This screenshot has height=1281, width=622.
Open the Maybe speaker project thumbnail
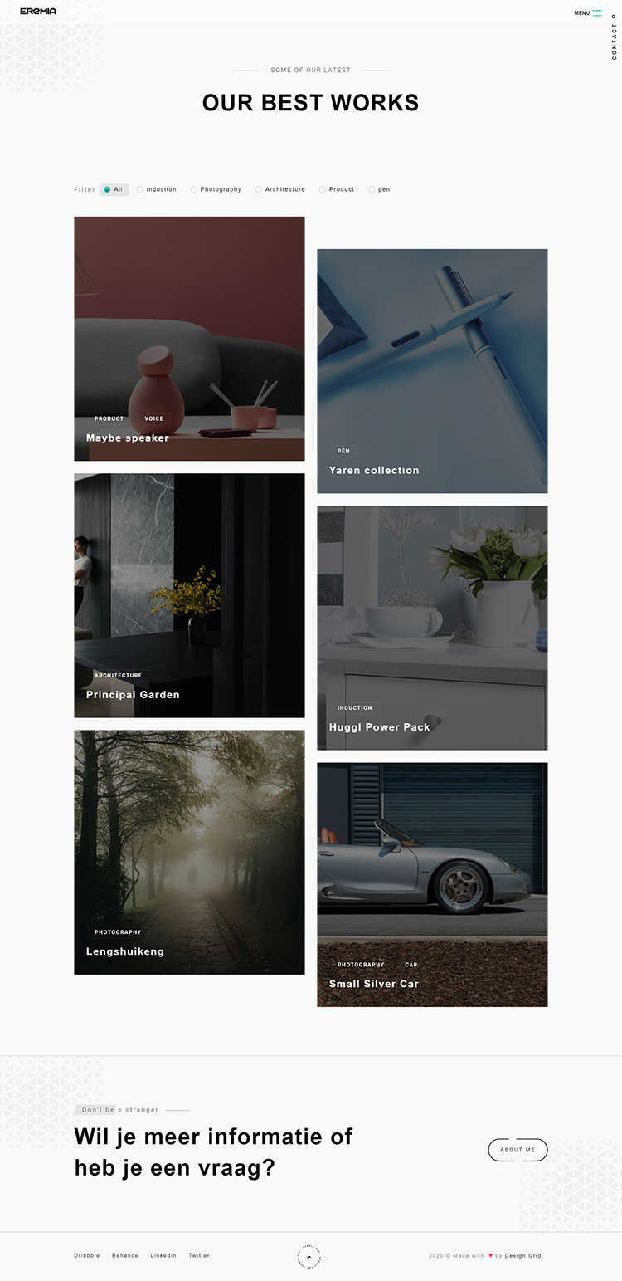pos(189,339)
